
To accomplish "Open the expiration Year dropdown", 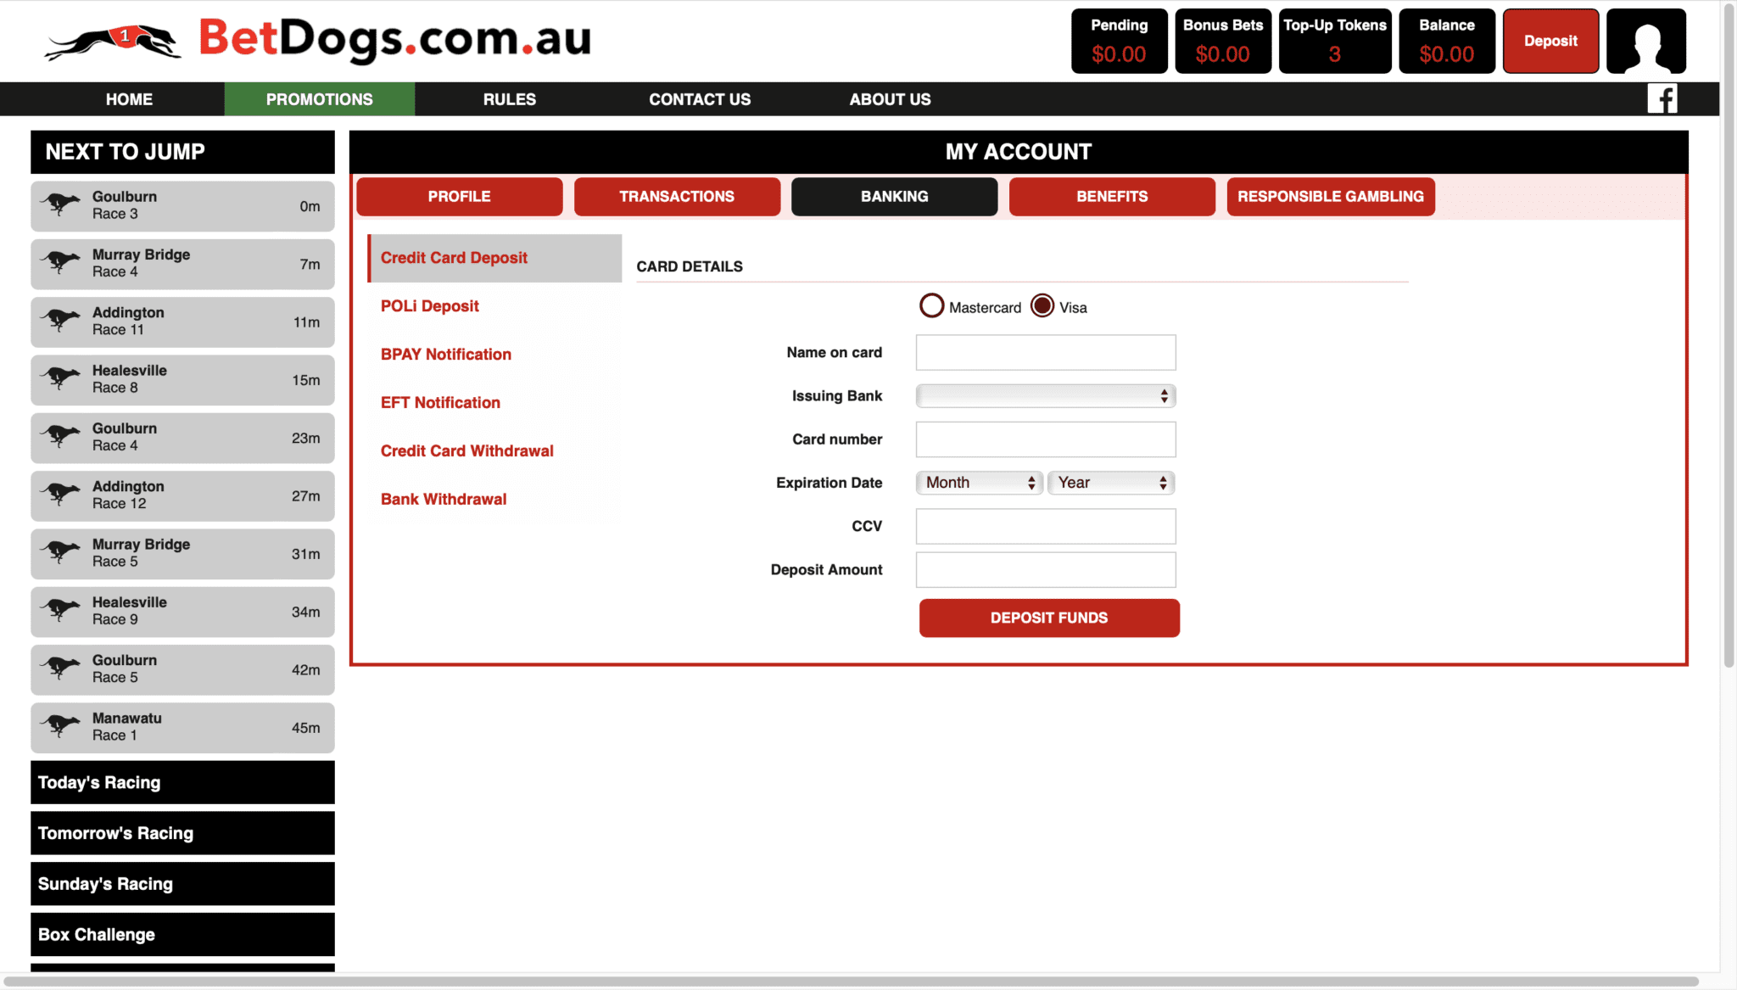I will point(1111,483).
